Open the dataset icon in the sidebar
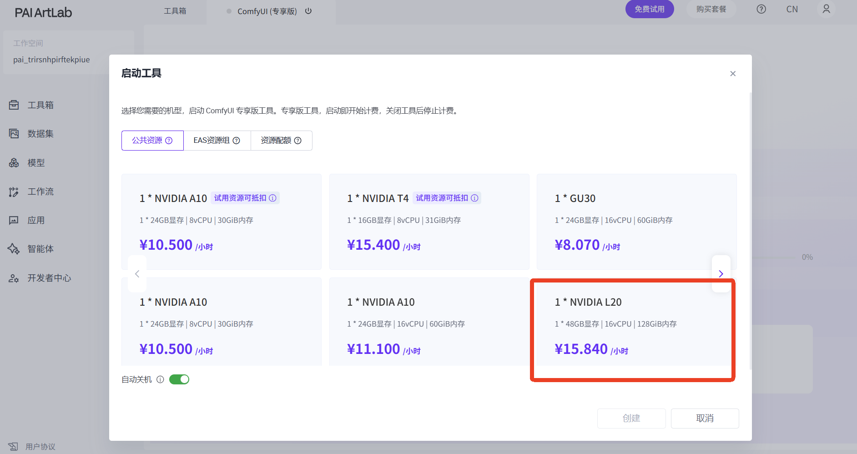This screenshot has height=454, width=857. point(14,134)
